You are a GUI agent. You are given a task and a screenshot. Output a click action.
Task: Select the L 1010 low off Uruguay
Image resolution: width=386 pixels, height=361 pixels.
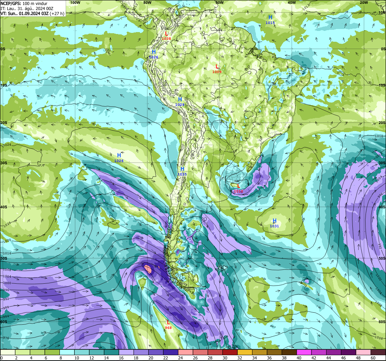click(238, 188)
